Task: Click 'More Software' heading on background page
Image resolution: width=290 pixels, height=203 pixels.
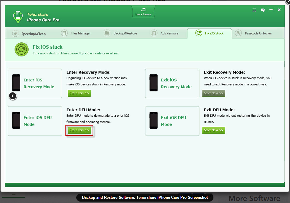Action: point(254,198)
